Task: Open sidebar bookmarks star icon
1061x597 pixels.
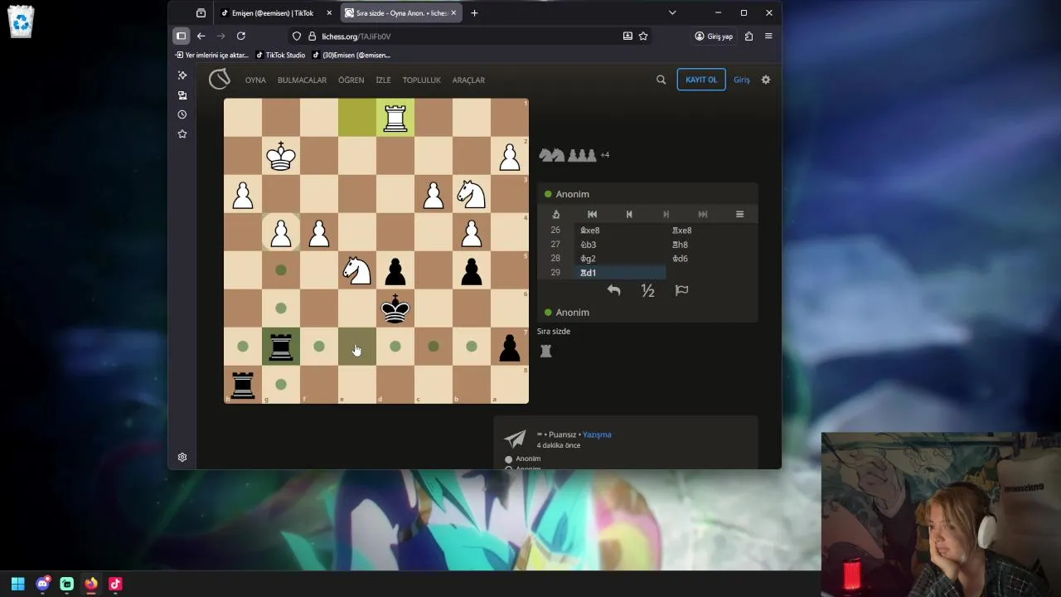Action: 182,134
